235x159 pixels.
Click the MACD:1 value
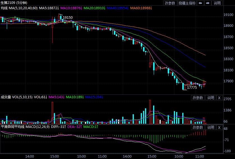[x=91, y=127]
